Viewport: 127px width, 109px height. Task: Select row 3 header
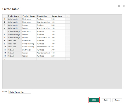5,25
